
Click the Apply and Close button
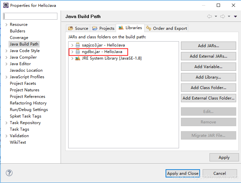click(x=183, y=173)
